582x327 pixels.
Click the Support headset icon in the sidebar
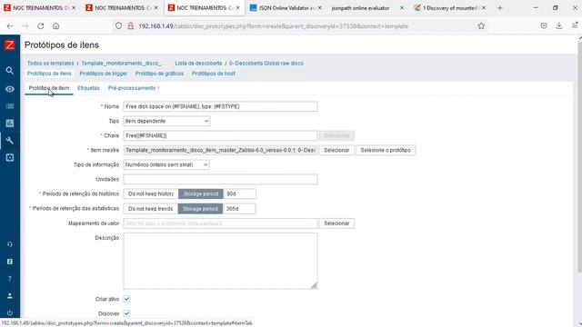pos(10,244)
